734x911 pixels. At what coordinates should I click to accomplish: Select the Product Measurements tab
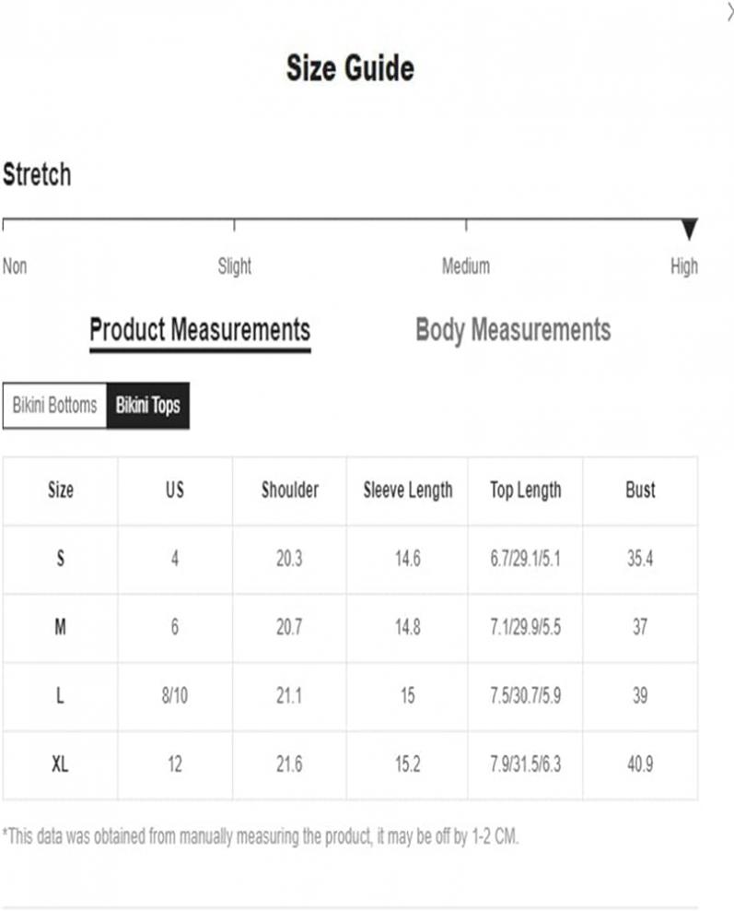coord(200,332)
